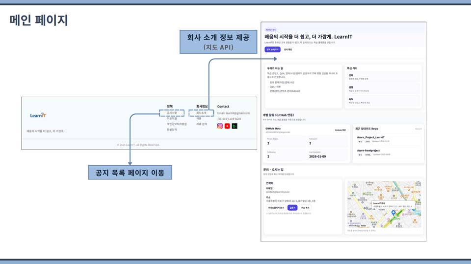471x264 pixels.
Task: Open the 개인정보처리방침 policy link
Action: click(177, 124)
